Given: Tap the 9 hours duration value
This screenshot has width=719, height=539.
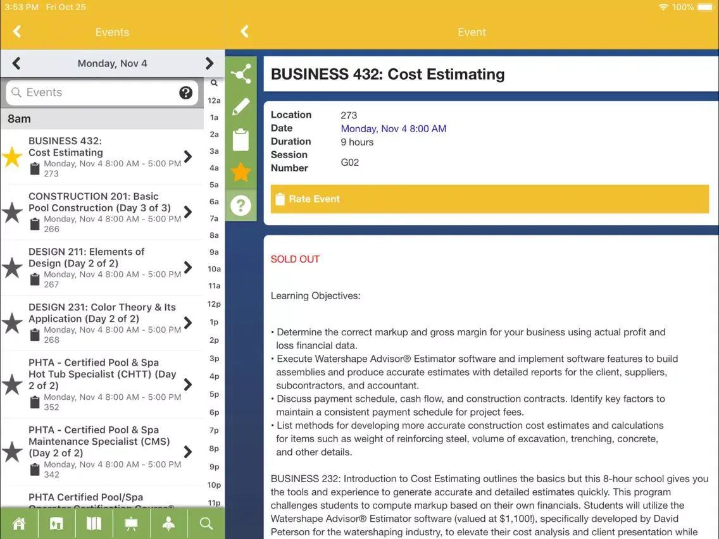Looking at the screenshot, I should [357, 142].
